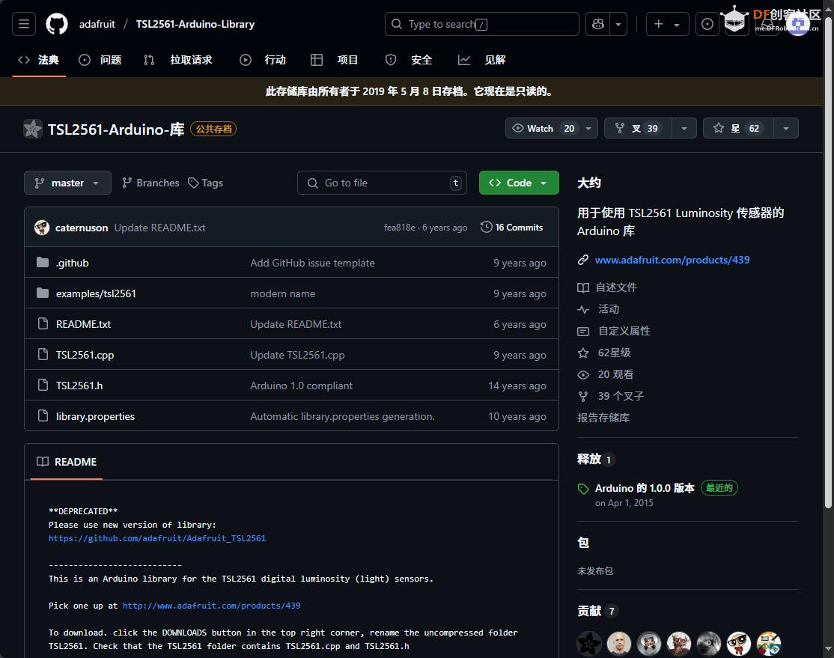This screenshot has width=834, height=658.
Task: Open the 行动 actions tab
Action: click(x=264, y=60)
